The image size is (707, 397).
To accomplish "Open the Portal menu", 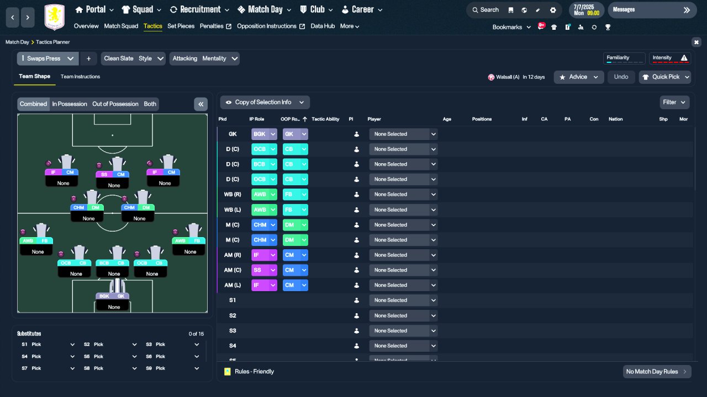I will [94, 9].
